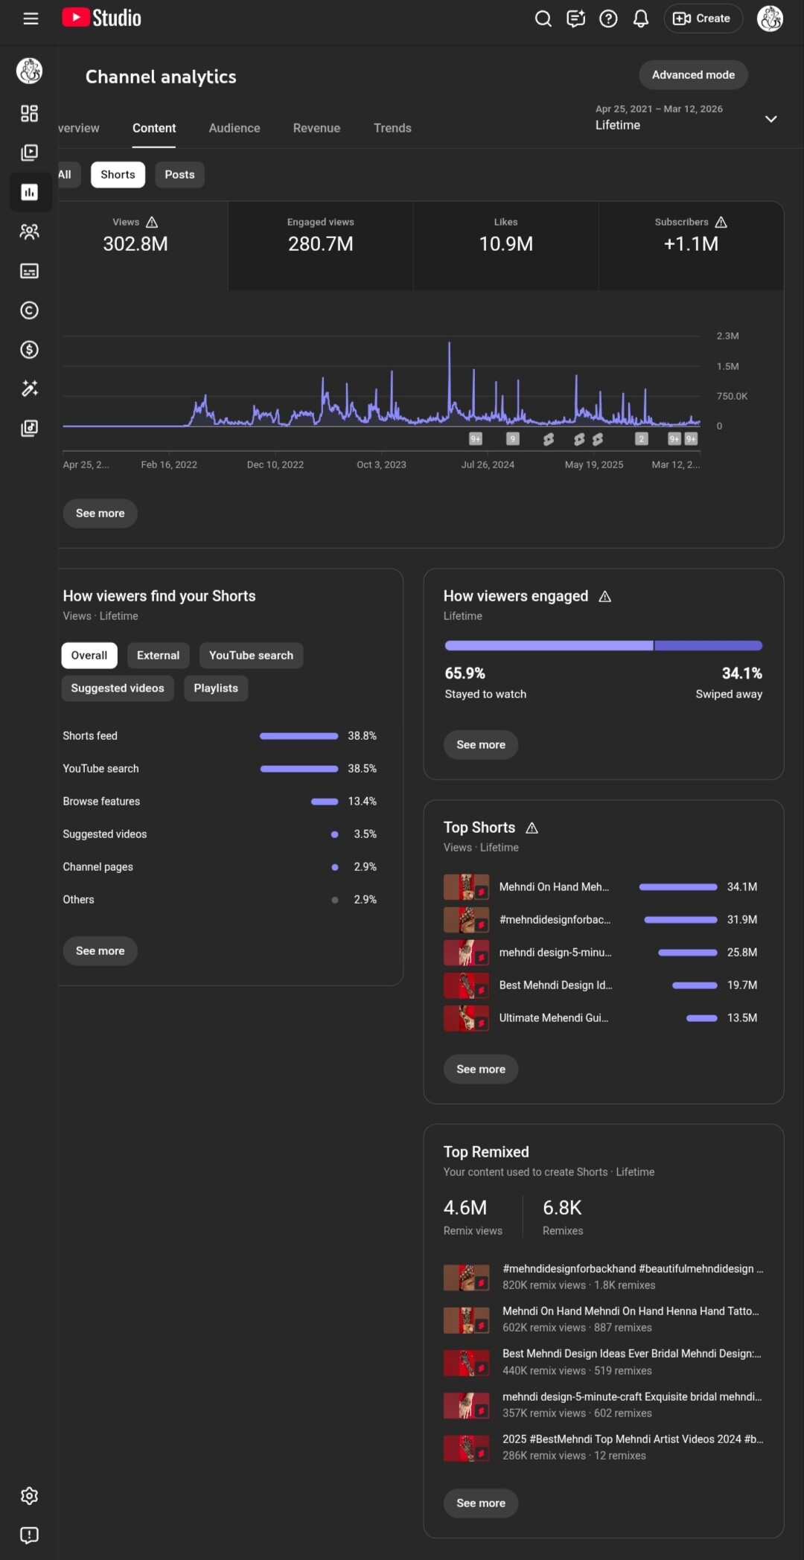
Task: Open the Content library icon in sidebar
Action: tap(29, 153)
